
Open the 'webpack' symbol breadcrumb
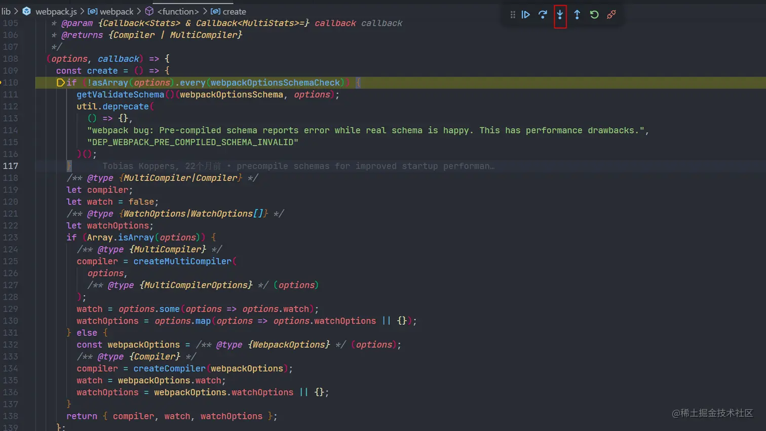click(x=111, y=11)
